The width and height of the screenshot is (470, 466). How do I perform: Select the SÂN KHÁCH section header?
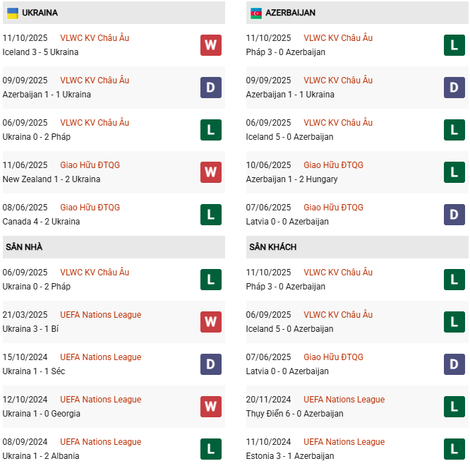coord(272,247)
